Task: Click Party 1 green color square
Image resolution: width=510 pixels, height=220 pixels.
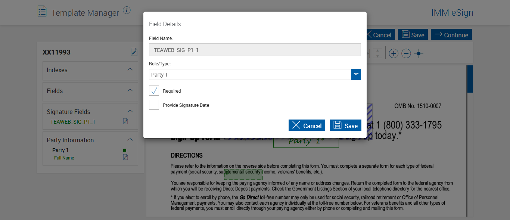Action: [125, 150]
